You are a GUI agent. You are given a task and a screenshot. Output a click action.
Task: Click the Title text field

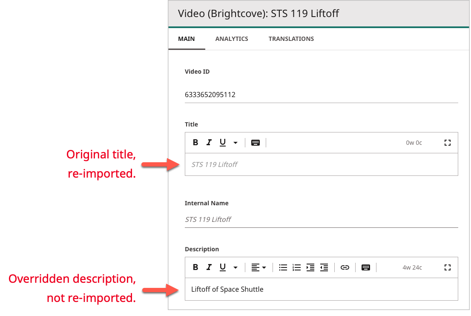click(322, 165)
